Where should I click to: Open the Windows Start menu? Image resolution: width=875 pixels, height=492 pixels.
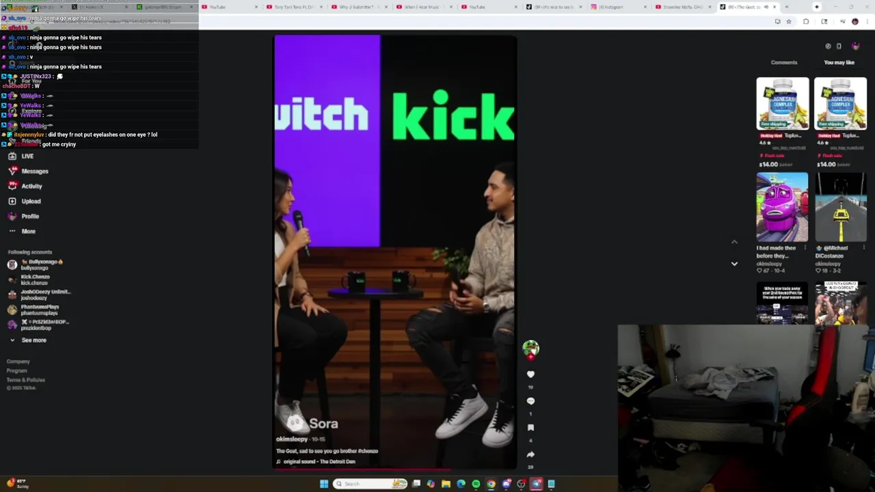point(324,484)
